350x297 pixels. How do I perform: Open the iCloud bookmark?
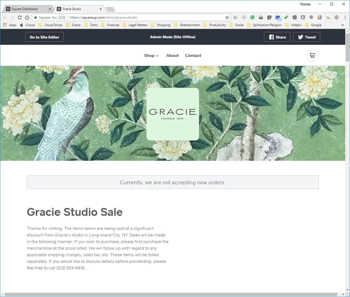tap(27, 25)
